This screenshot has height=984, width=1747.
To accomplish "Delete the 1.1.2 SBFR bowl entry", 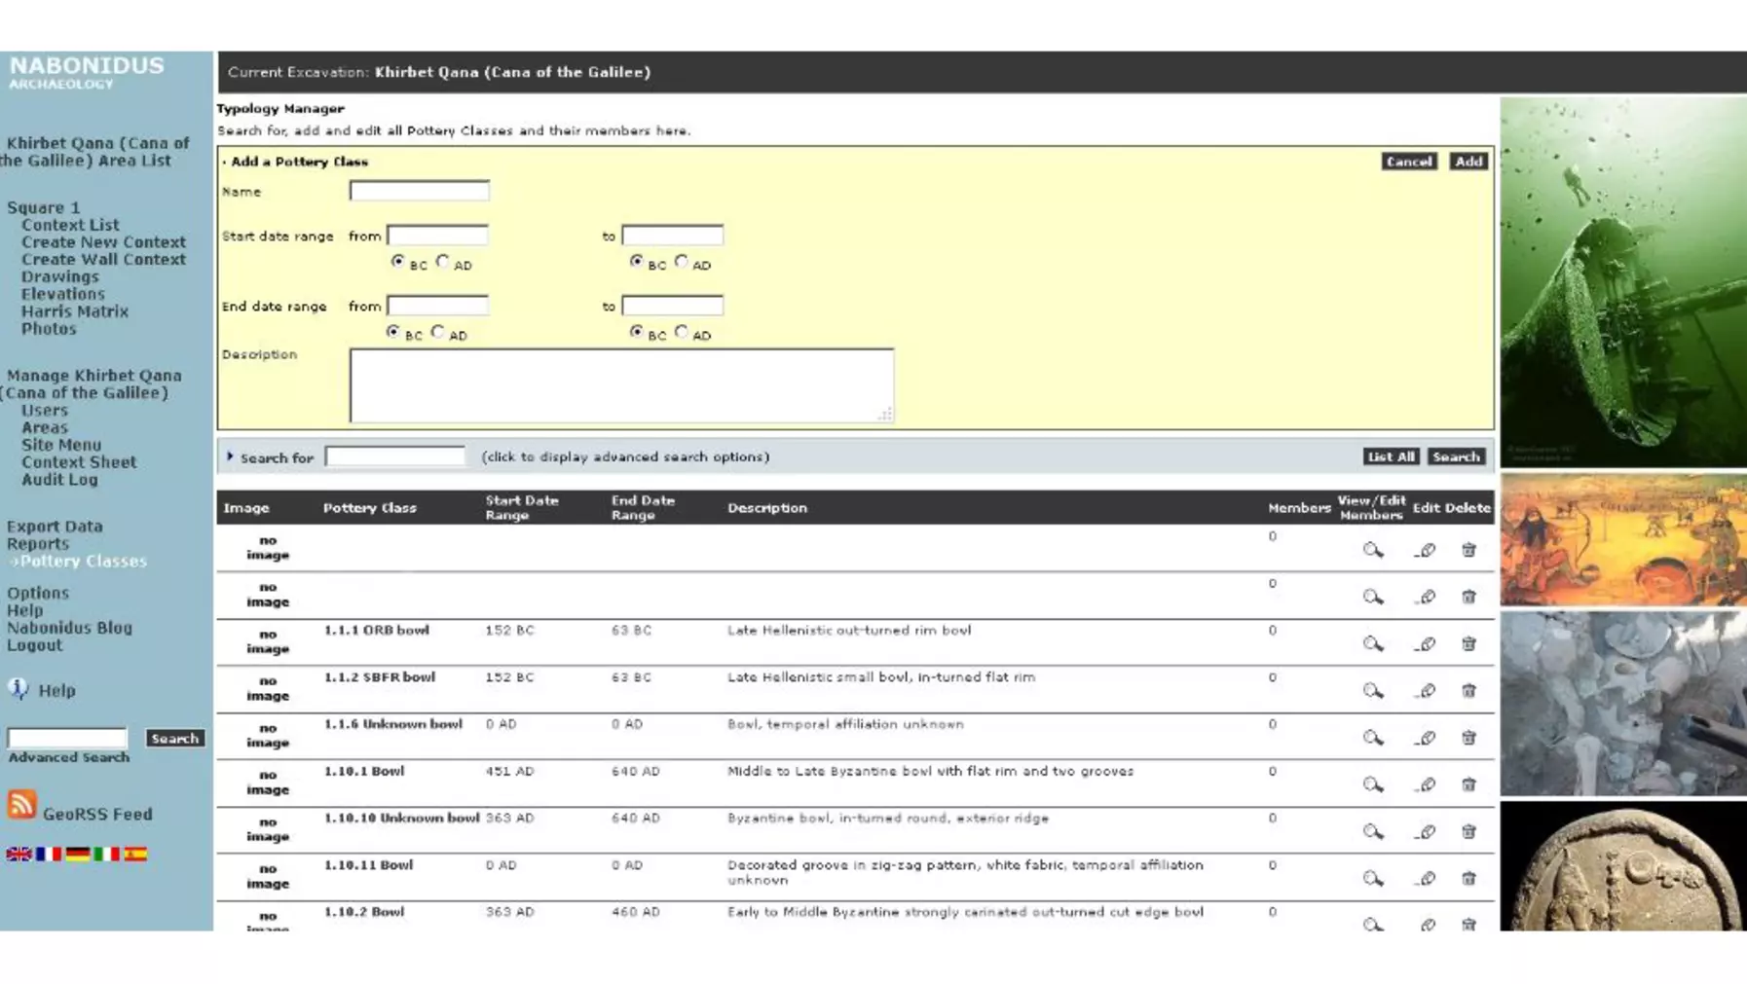I will tap(1468, 691).
